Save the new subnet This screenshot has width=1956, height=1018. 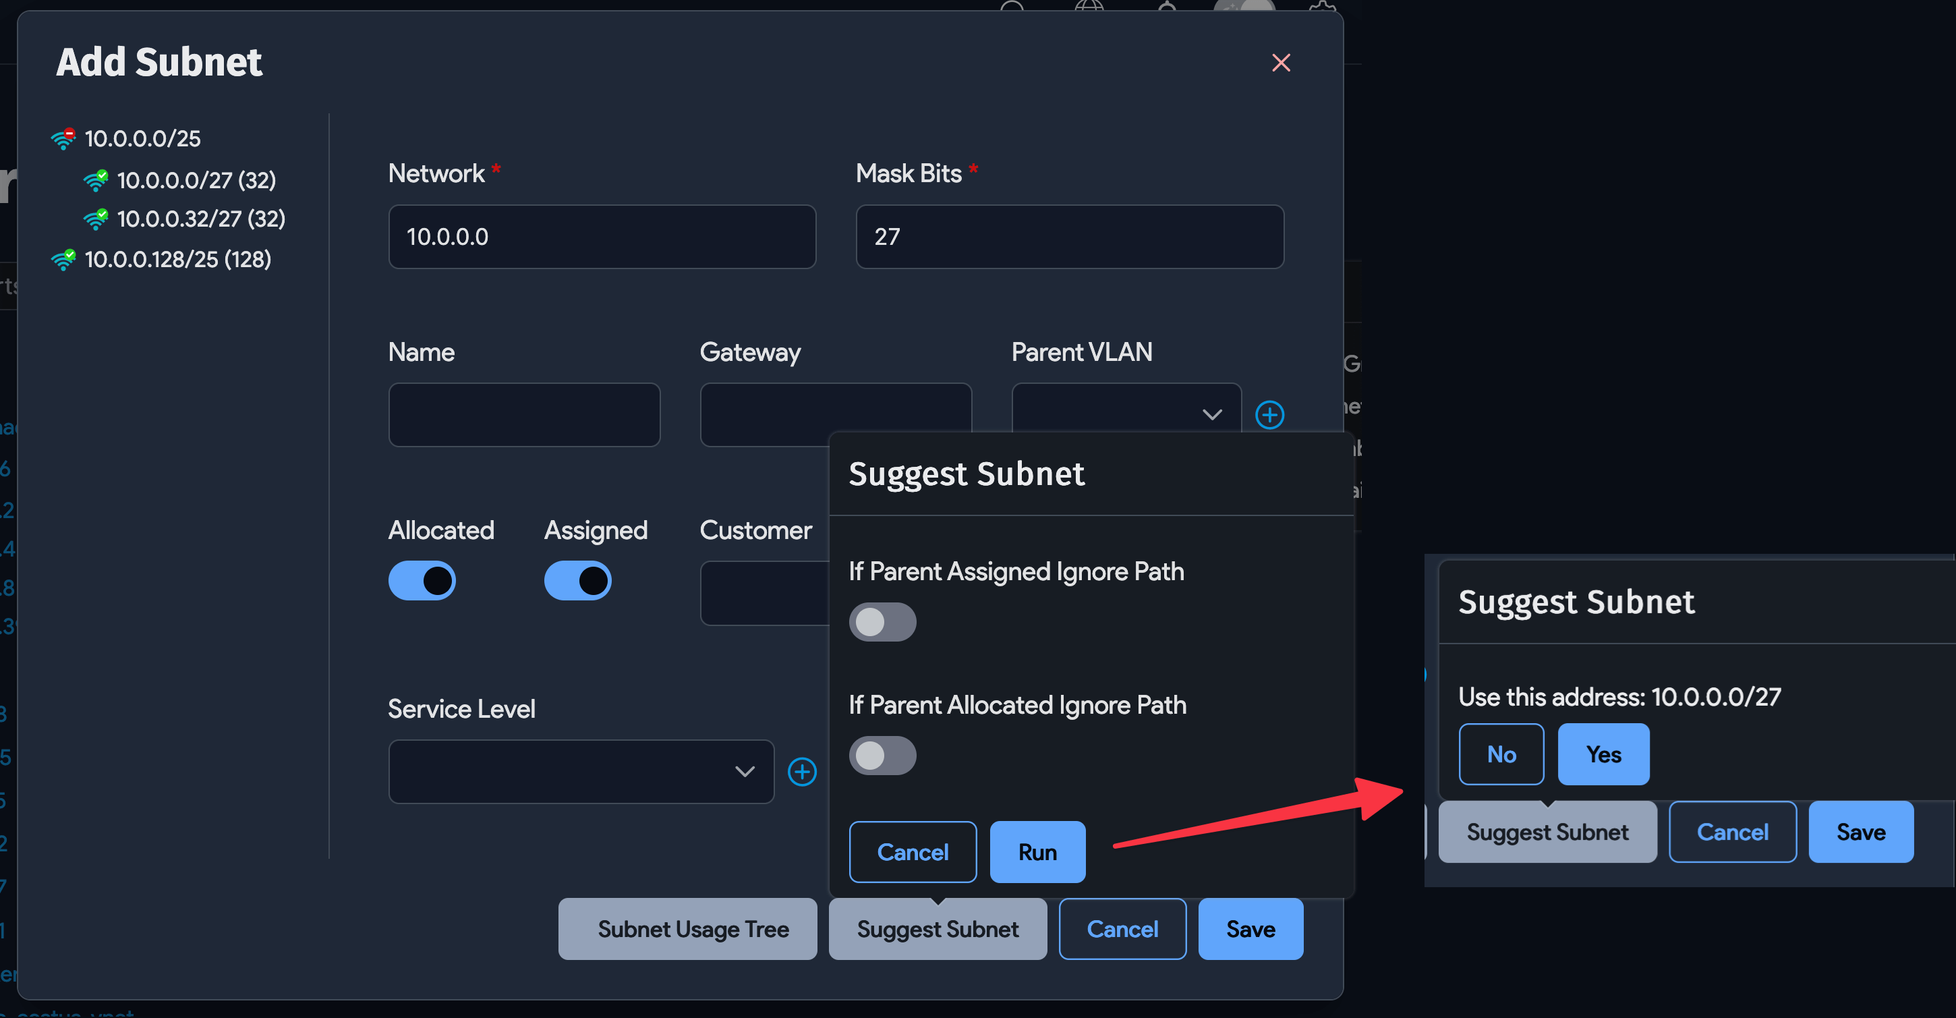pos(1250,928)
